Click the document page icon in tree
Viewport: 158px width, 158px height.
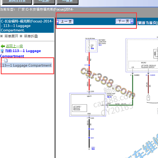[x=6, y=60]
